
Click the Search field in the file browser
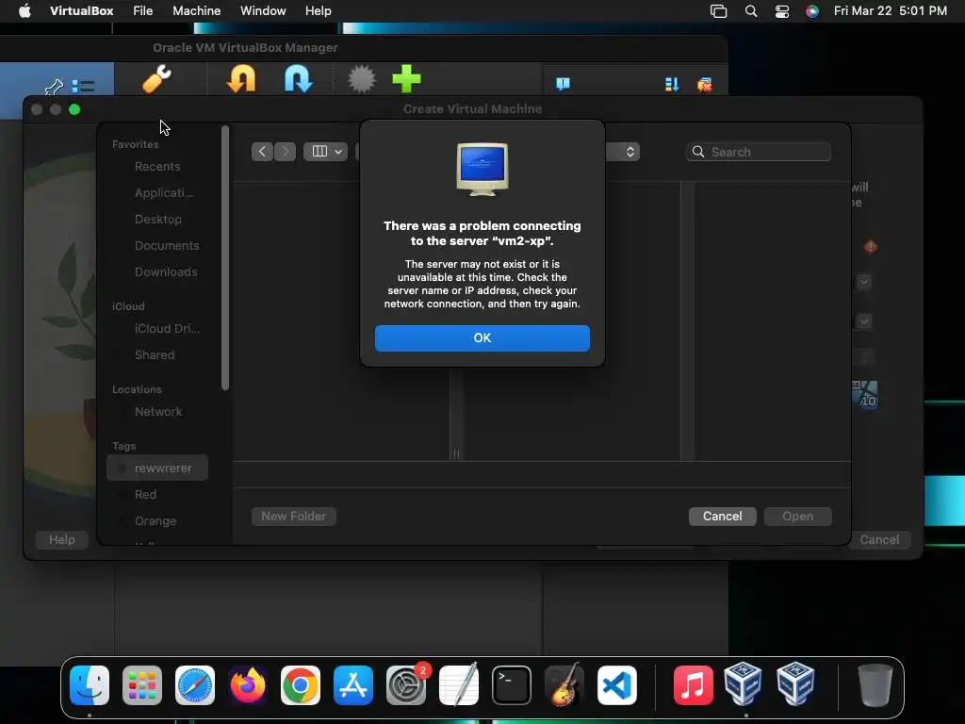tap(759, 152)
